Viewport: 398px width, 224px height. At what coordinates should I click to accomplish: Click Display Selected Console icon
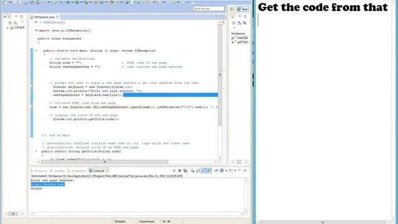point(222,170)
